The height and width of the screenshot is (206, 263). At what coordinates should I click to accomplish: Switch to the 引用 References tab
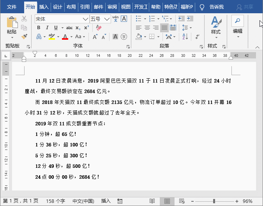point(85,7)
